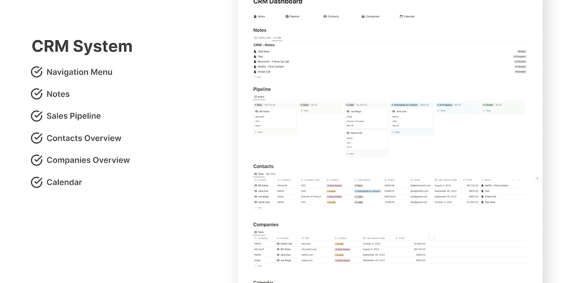This screenshot has height=283, width=566.
Task: Add new card in Open pipeline column
Action: [305, 111]
